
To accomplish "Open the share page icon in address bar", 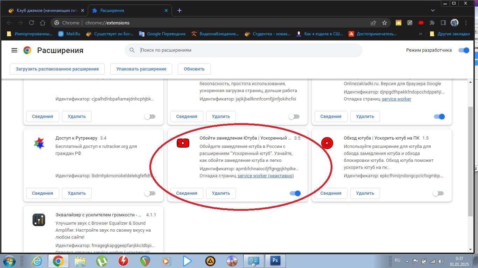I will (x=373, y=23).
